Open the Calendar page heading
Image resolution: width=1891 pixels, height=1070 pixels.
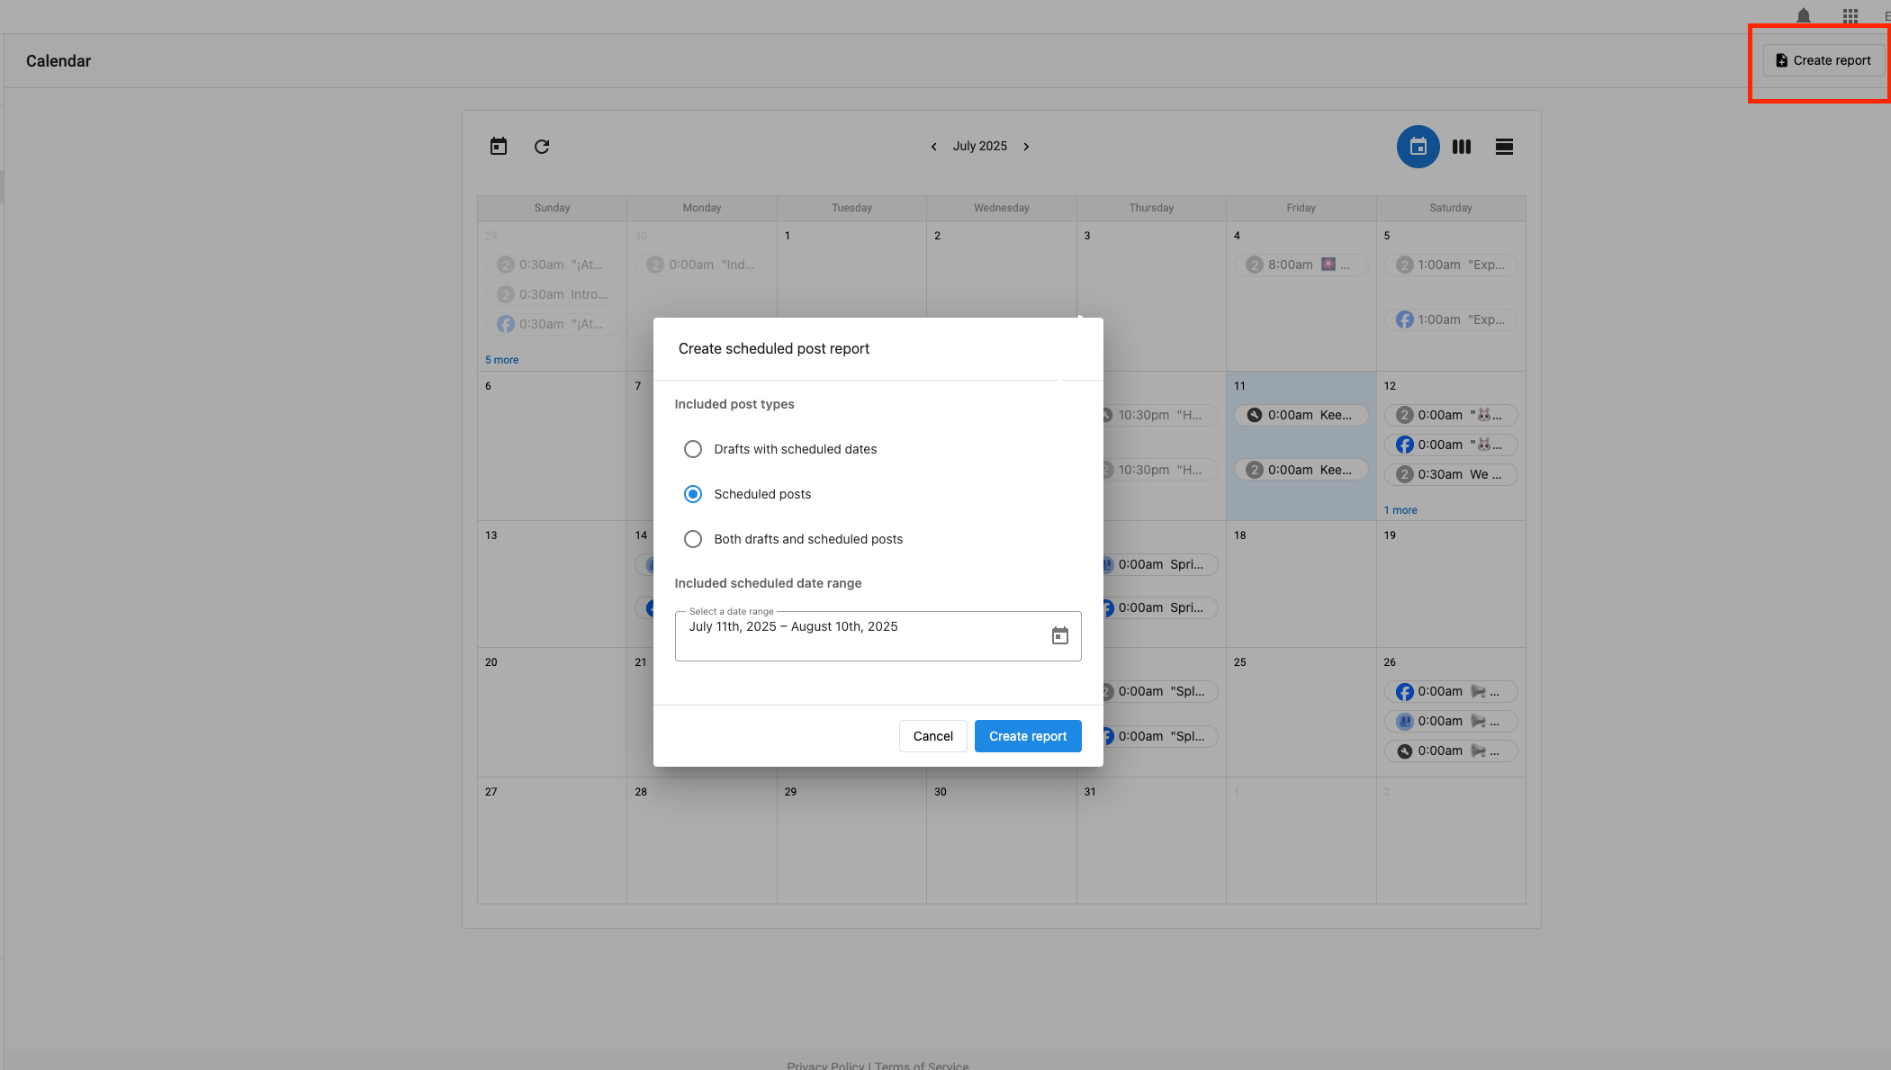[x=58, y=60]
